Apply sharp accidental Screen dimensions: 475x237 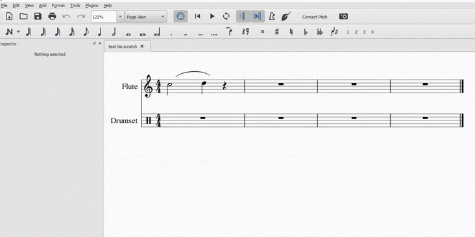(x=276, y=32)
